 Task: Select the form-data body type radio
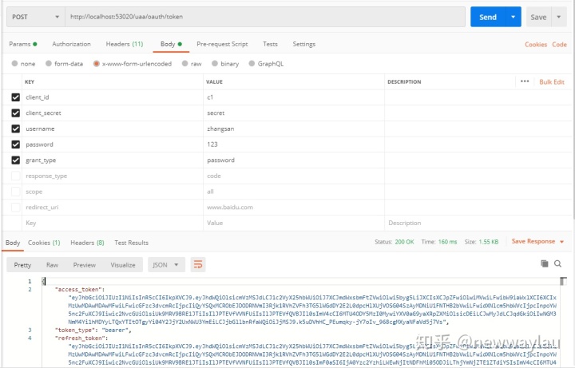[49, 63]
